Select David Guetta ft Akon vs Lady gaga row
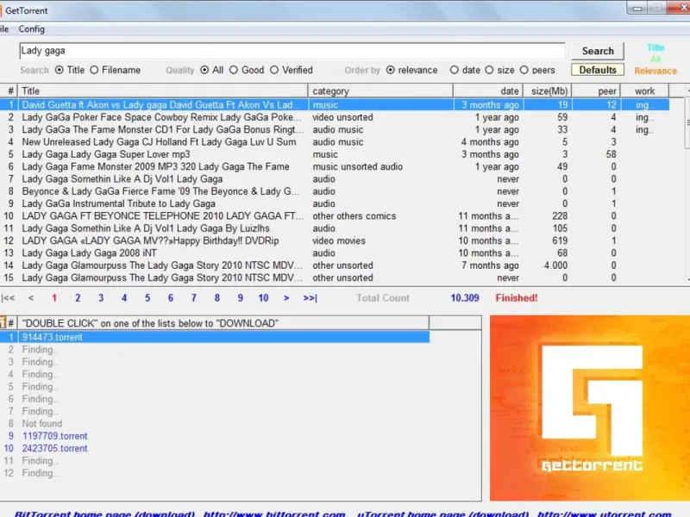This screenshot has height=517, width=690. [335, 104]
